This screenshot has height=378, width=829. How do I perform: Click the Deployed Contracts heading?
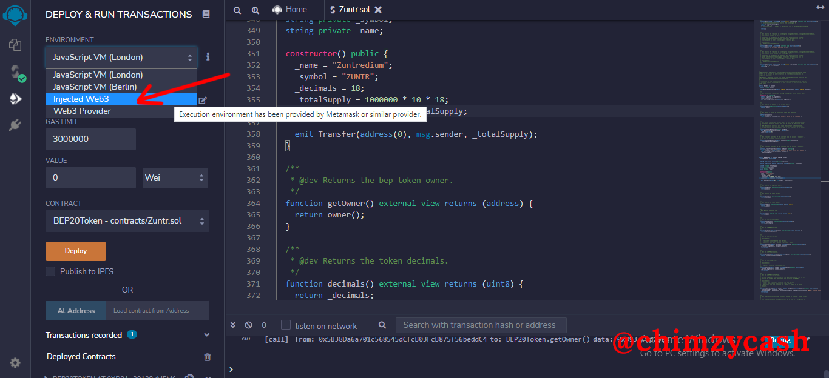point(81,357)
